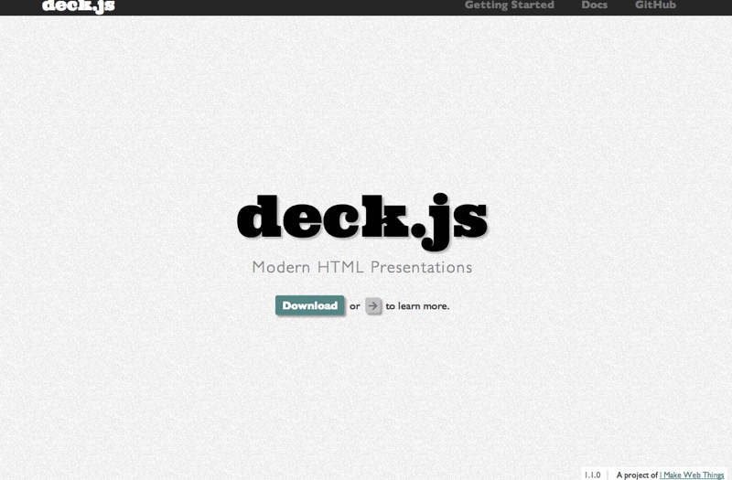This screenshot has width=732, height=480.
Task: Click the word 'Presentations' in the tagline
Action: point(422,268)
